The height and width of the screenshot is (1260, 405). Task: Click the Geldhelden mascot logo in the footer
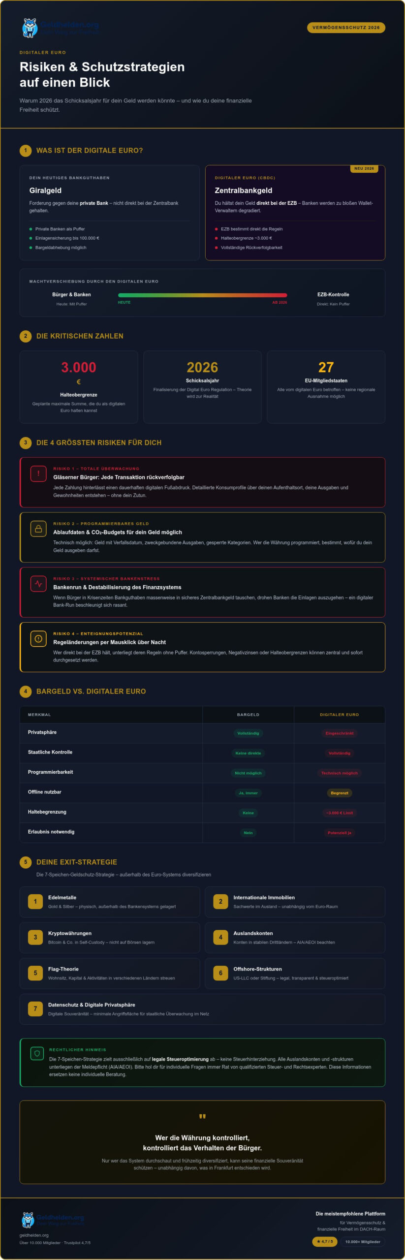tap(28, 1220)
